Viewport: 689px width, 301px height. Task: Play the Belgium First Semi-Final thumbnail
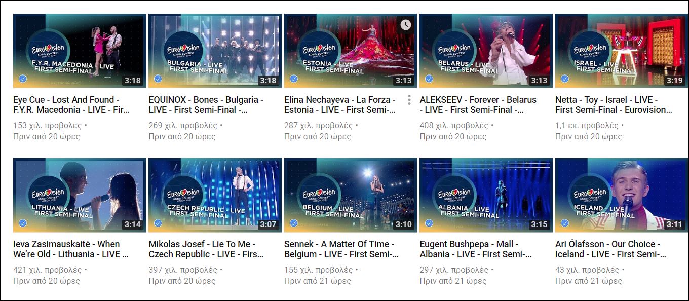351,195
